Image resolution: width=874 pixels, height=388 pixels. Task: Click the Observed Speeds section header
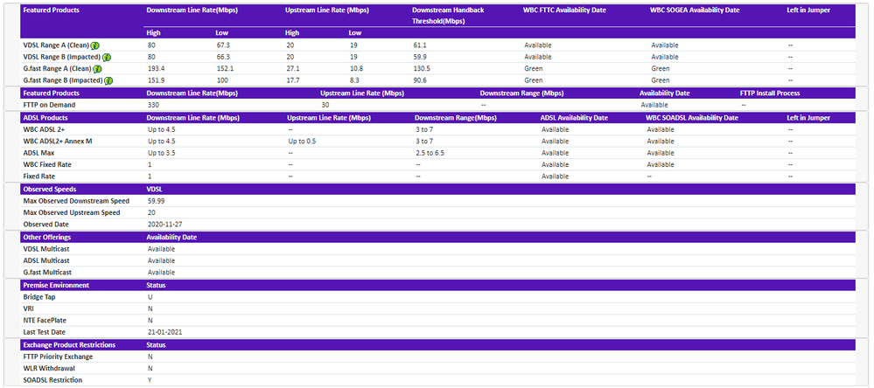(x=50, y=189)
